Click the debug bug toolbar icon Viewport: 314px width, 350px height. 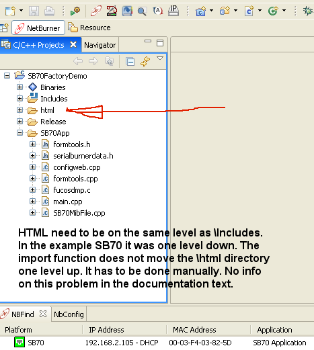[308, 11]
